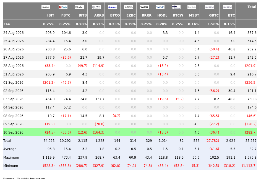Image resolution: width=261 pixels, height=179 pixels.
Task: Click the Morgan Stanley logo
Action: tap(192, 7)
